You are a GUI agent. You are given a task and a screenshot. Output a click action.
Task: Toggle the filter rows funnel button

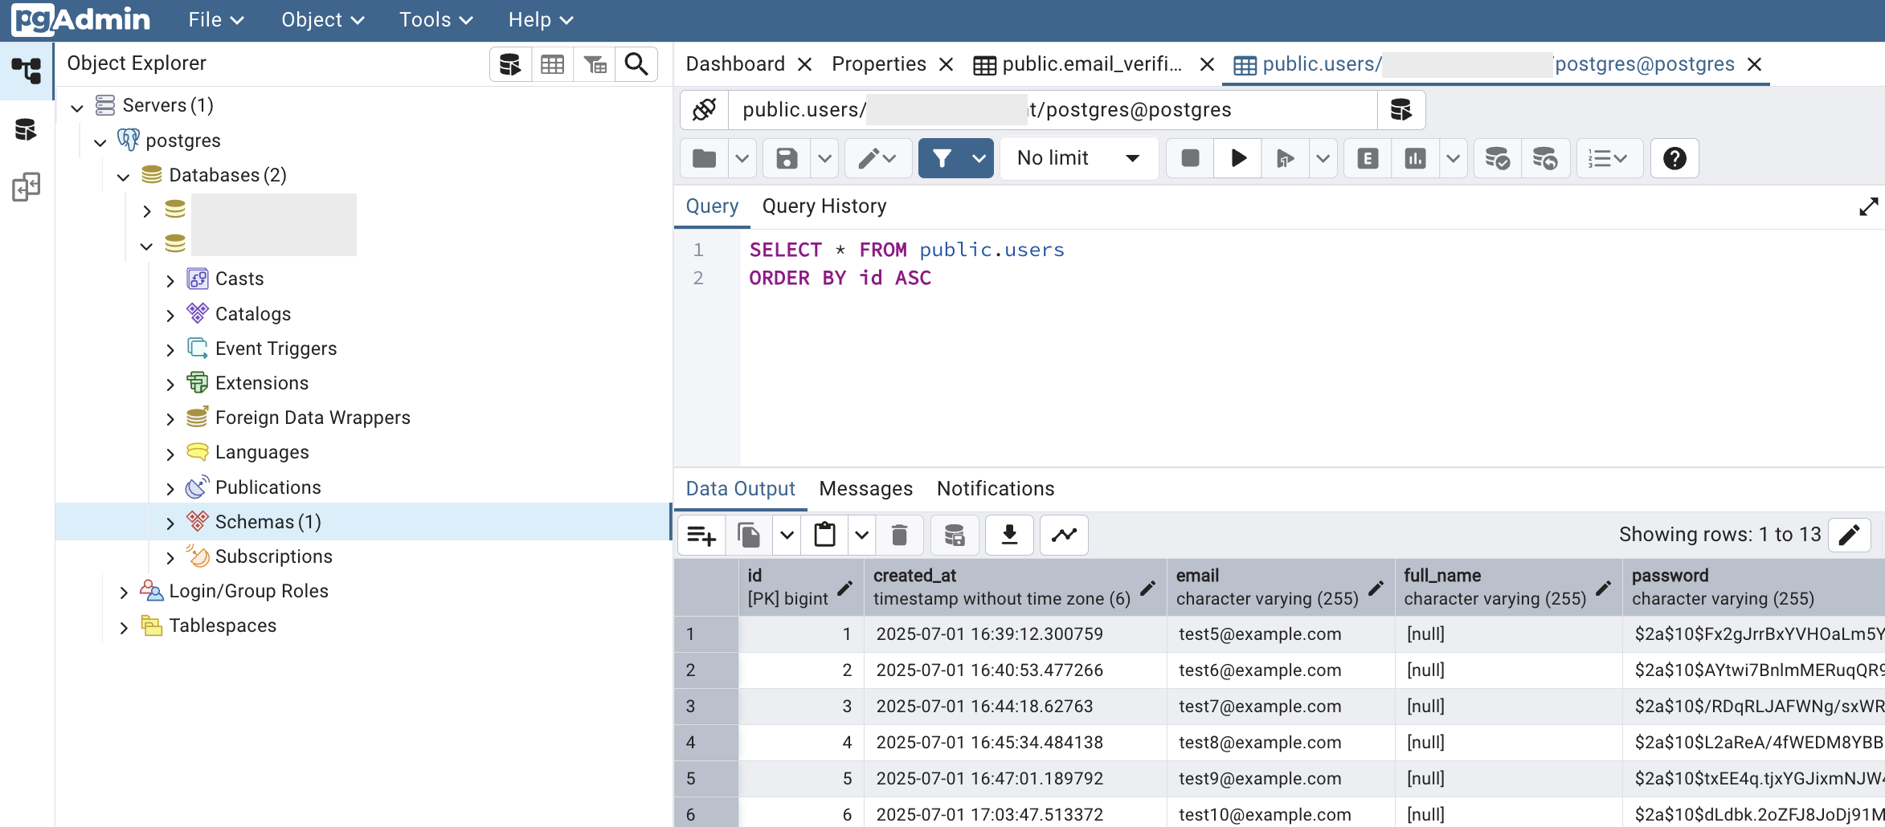942,158
